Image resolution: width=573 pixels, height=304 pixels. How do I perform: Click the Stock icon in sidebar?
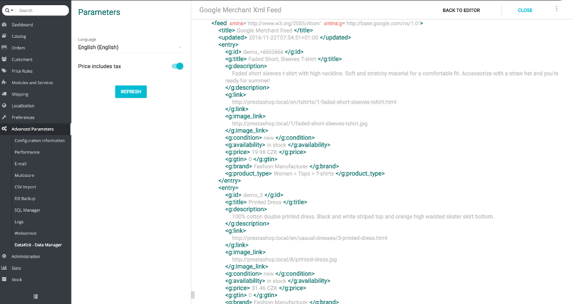click(4, 279)
